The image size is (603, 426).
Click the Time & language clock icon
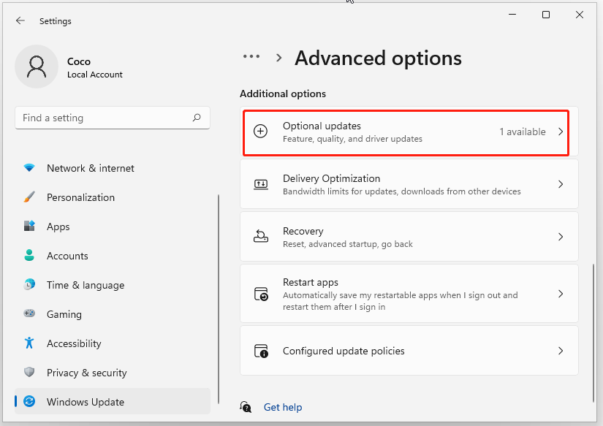point(29,284)
